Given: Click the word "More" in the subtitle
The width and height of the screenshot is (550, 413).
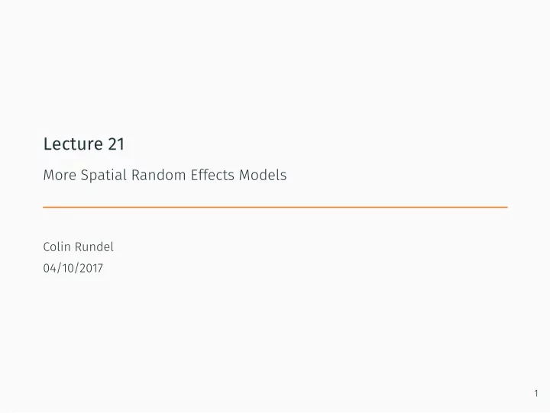Looking at the screenshot, I should (60, 175).
